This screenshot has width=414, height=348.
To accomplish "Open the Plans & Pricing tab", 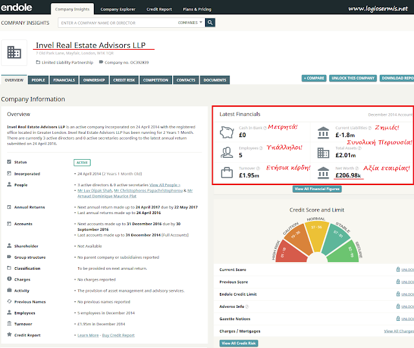I will coord(197,9).
